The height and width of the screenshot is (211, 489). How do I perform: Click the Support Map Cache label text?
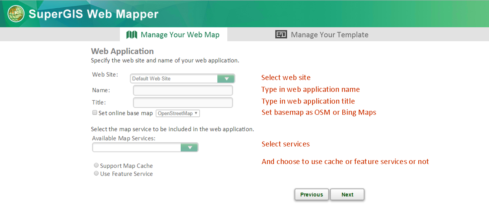(126, 166)
